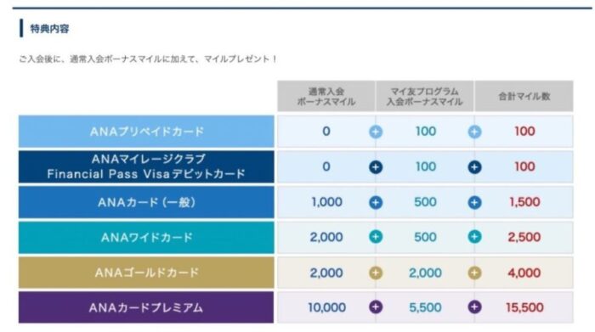Select the ANAゴールドカード row label
This screenshot has height=332, width=595.
[146, 273]
